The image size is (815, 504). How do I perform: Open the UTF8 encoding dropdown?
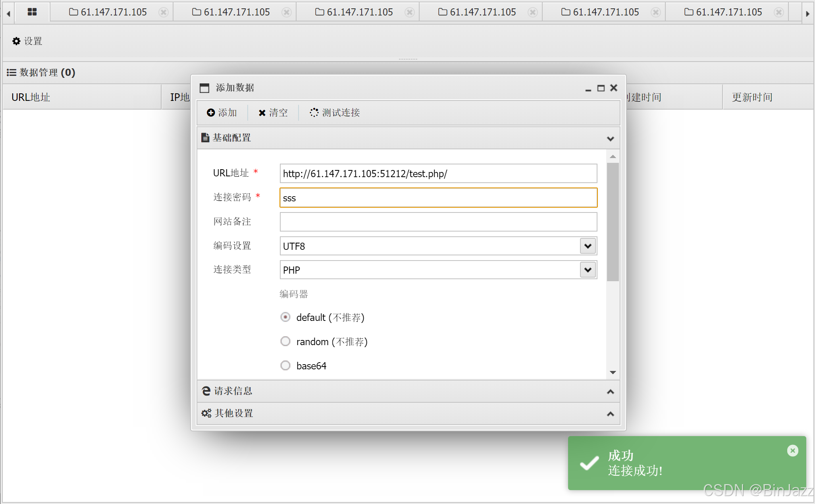pos(588,246)
